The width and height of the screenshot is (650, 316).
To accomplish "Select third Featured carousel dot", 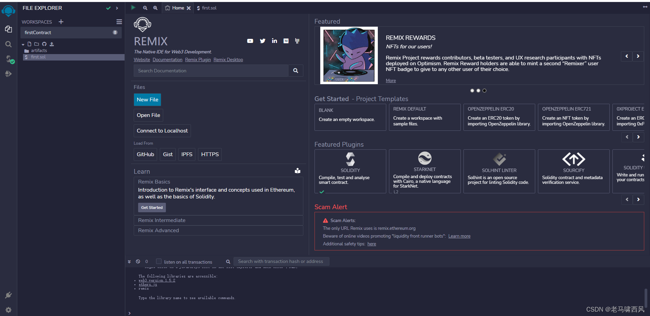I will point(484,91).
